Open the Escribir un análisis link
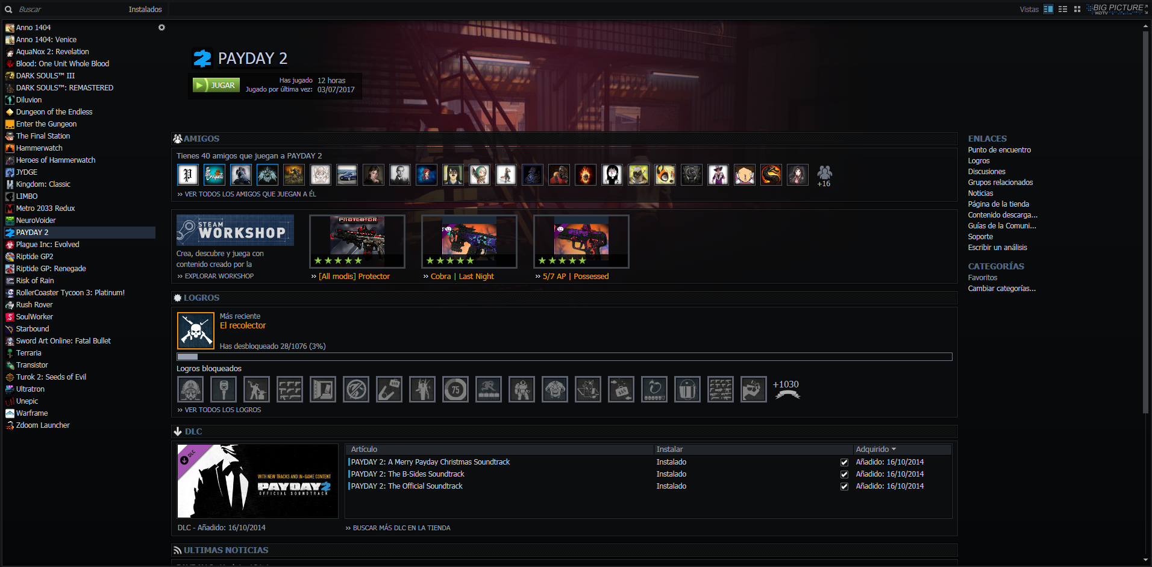This screenshot has height=567, width=1152. [x=998, y=248]
